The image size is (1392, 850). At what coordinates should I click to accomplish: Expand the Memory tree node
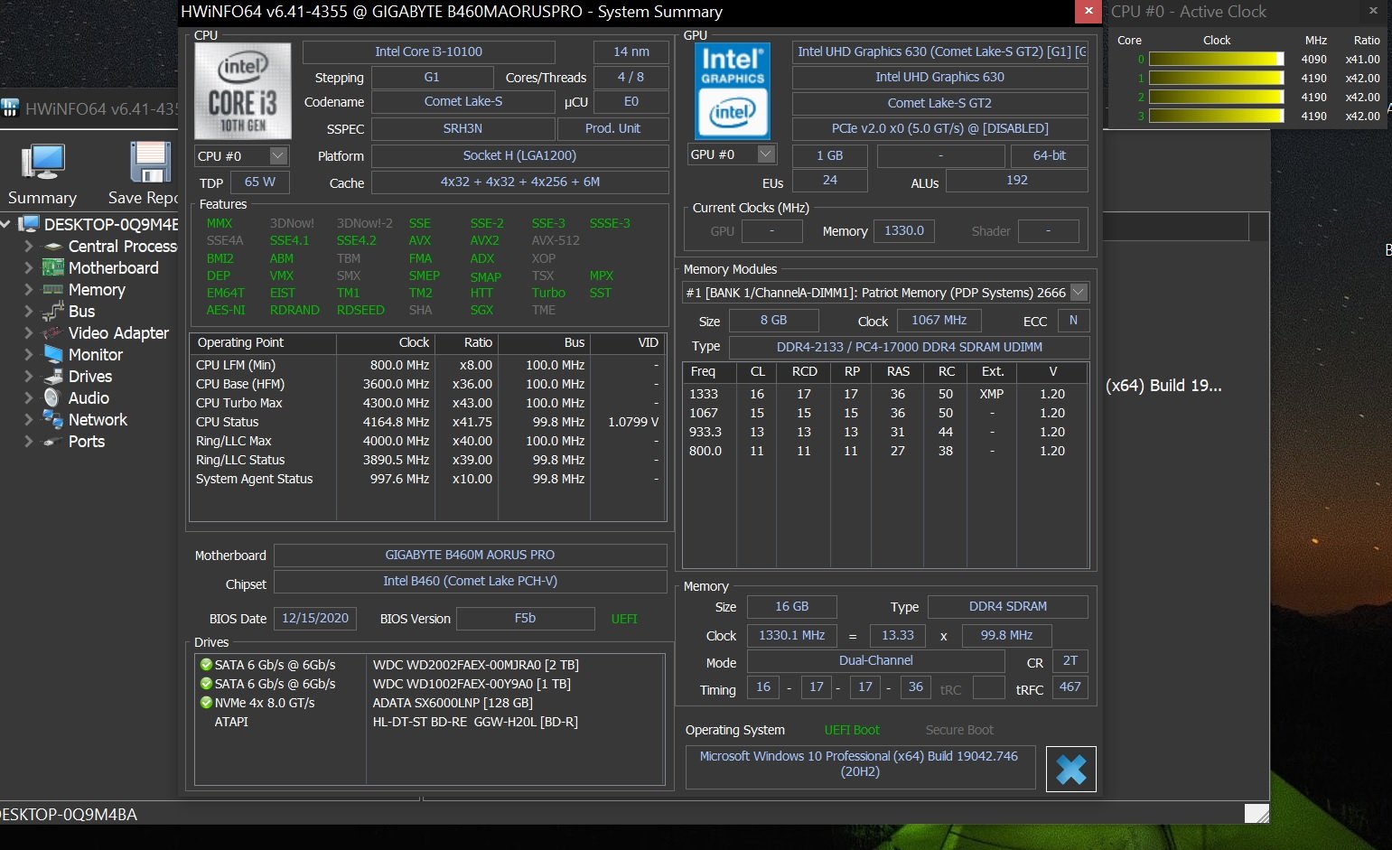(28, 290)
